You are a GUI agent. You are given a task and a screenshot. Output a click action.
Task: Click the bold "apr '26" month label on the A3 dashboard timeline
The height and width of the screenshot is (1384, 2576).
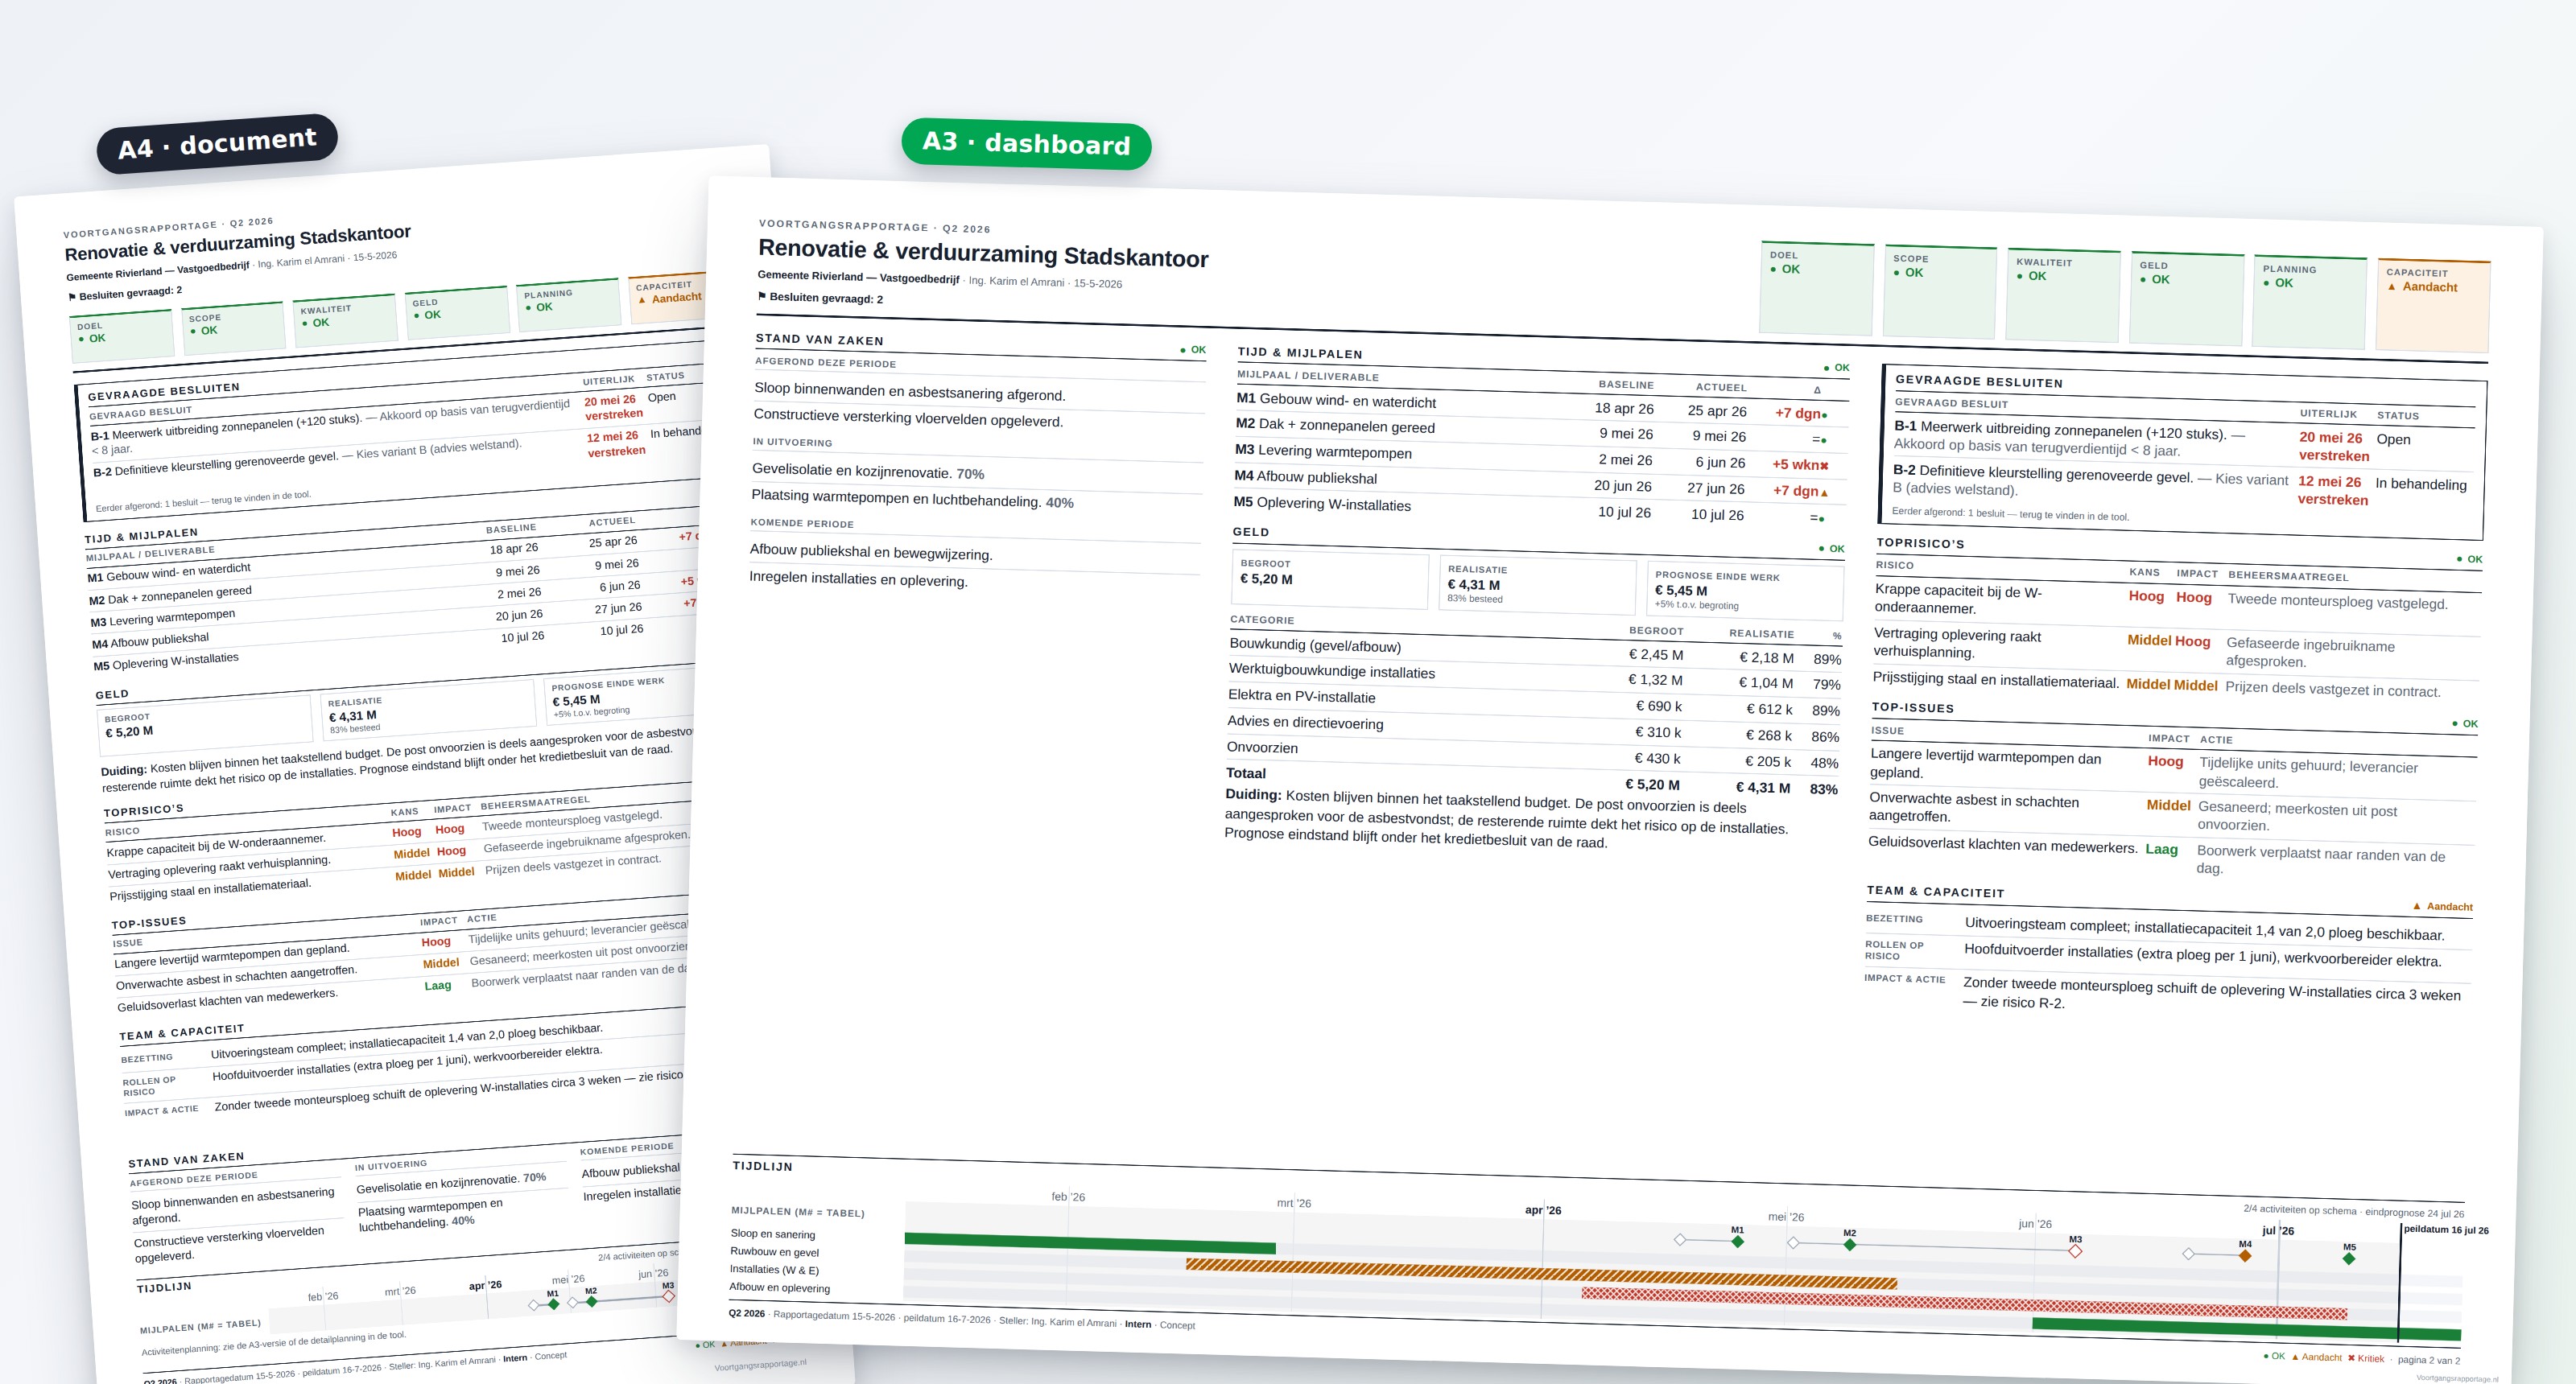pos(1543,1210)
